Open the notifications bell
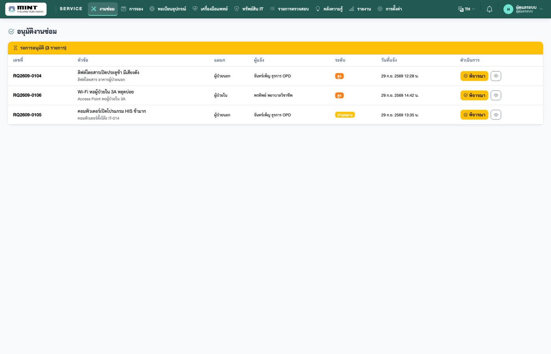This screenshot has height=354, width=551. click(489, 9)
